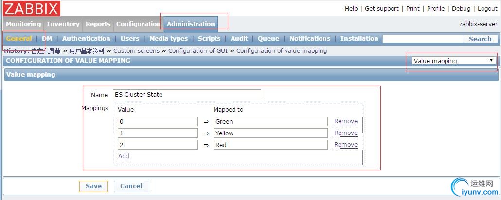Click the Yellow mapped-to field
The image size is (501, 200).
click(x=270, y=133)
